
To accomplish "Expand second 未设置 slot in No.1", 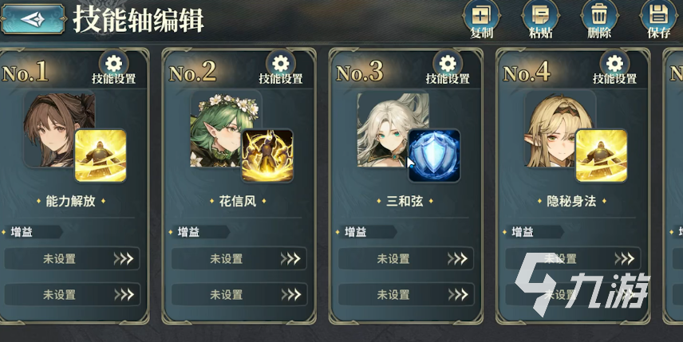I will [72, 295].
